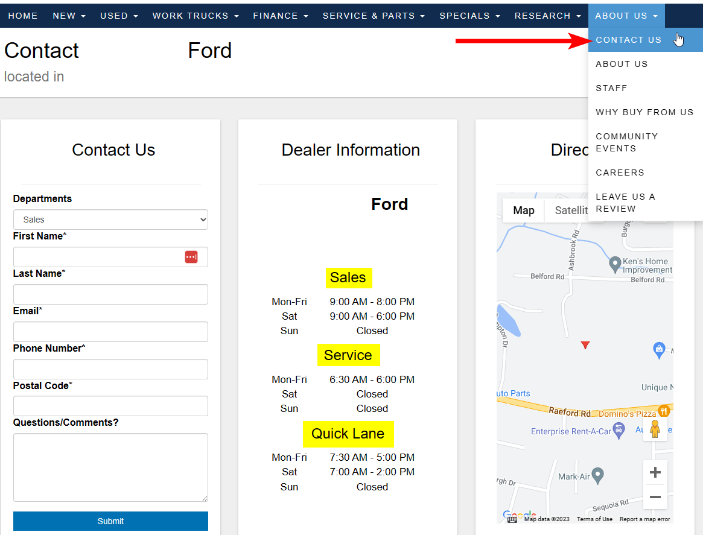Click the Mark-Air location pin
Viewport: 703px width, 535px height.
pos(597,475)
